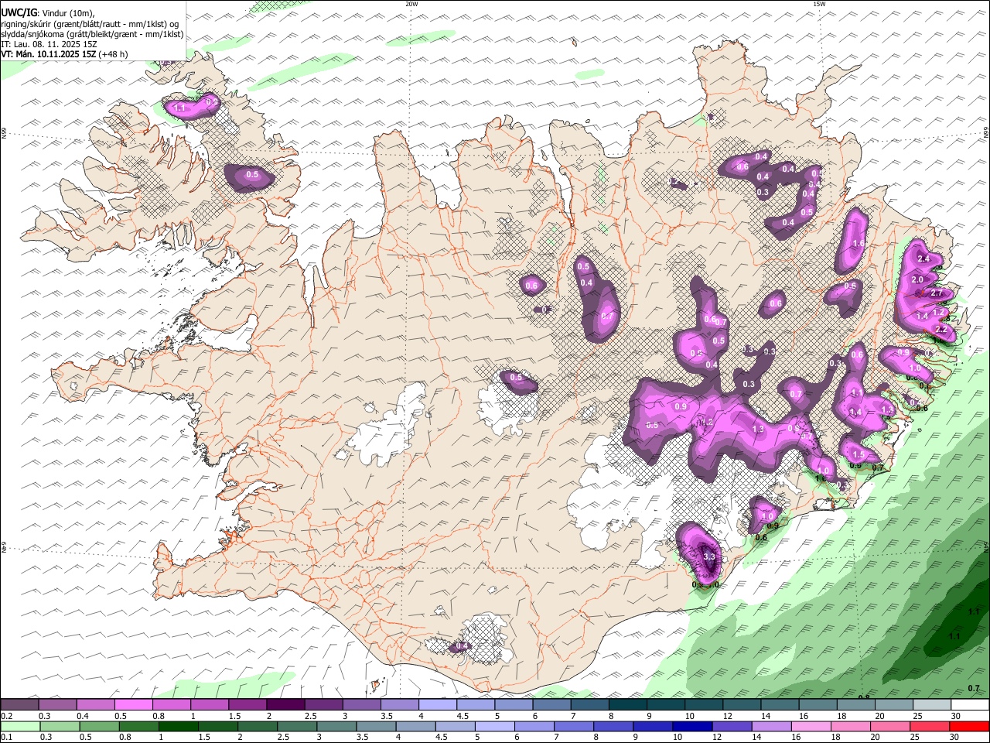This screenshot has width=990, height=743.
Task: Click the 2.4 precipitation value on the map
Action: tap(923, 259)
